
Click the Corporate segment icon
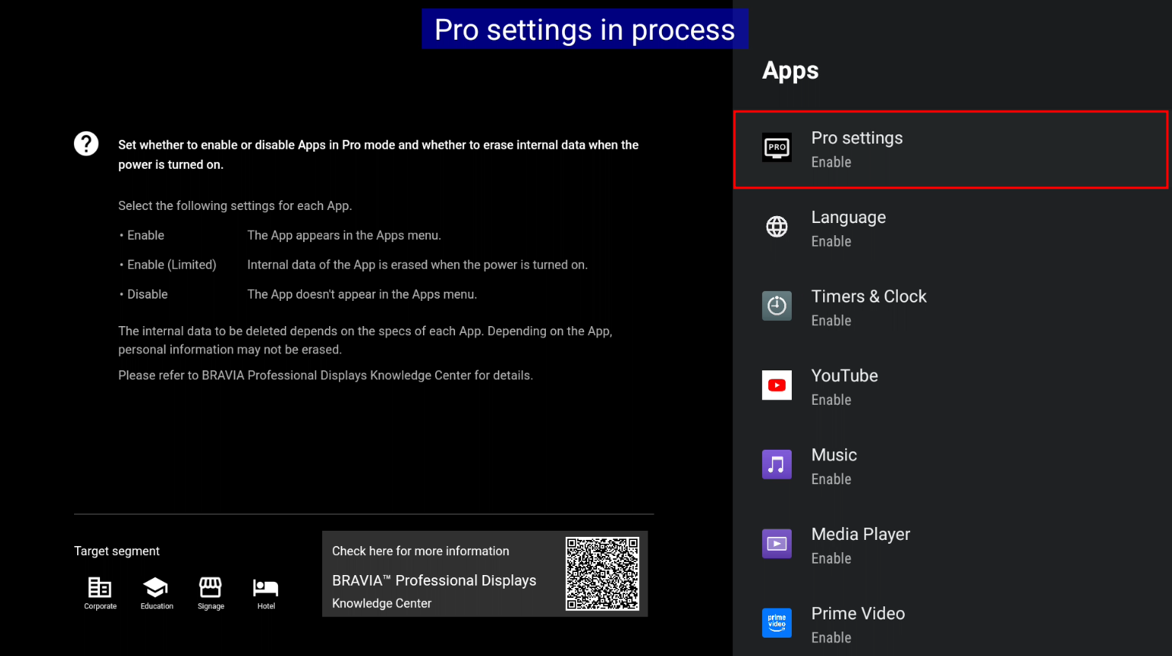pos(100,587)
